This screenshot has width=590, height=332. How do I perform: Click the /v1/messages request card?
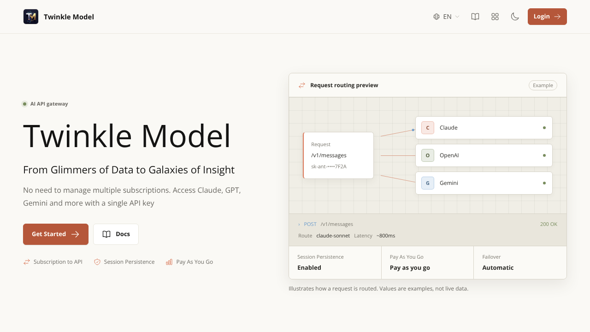pyautogui.click(x=338, y=155)
